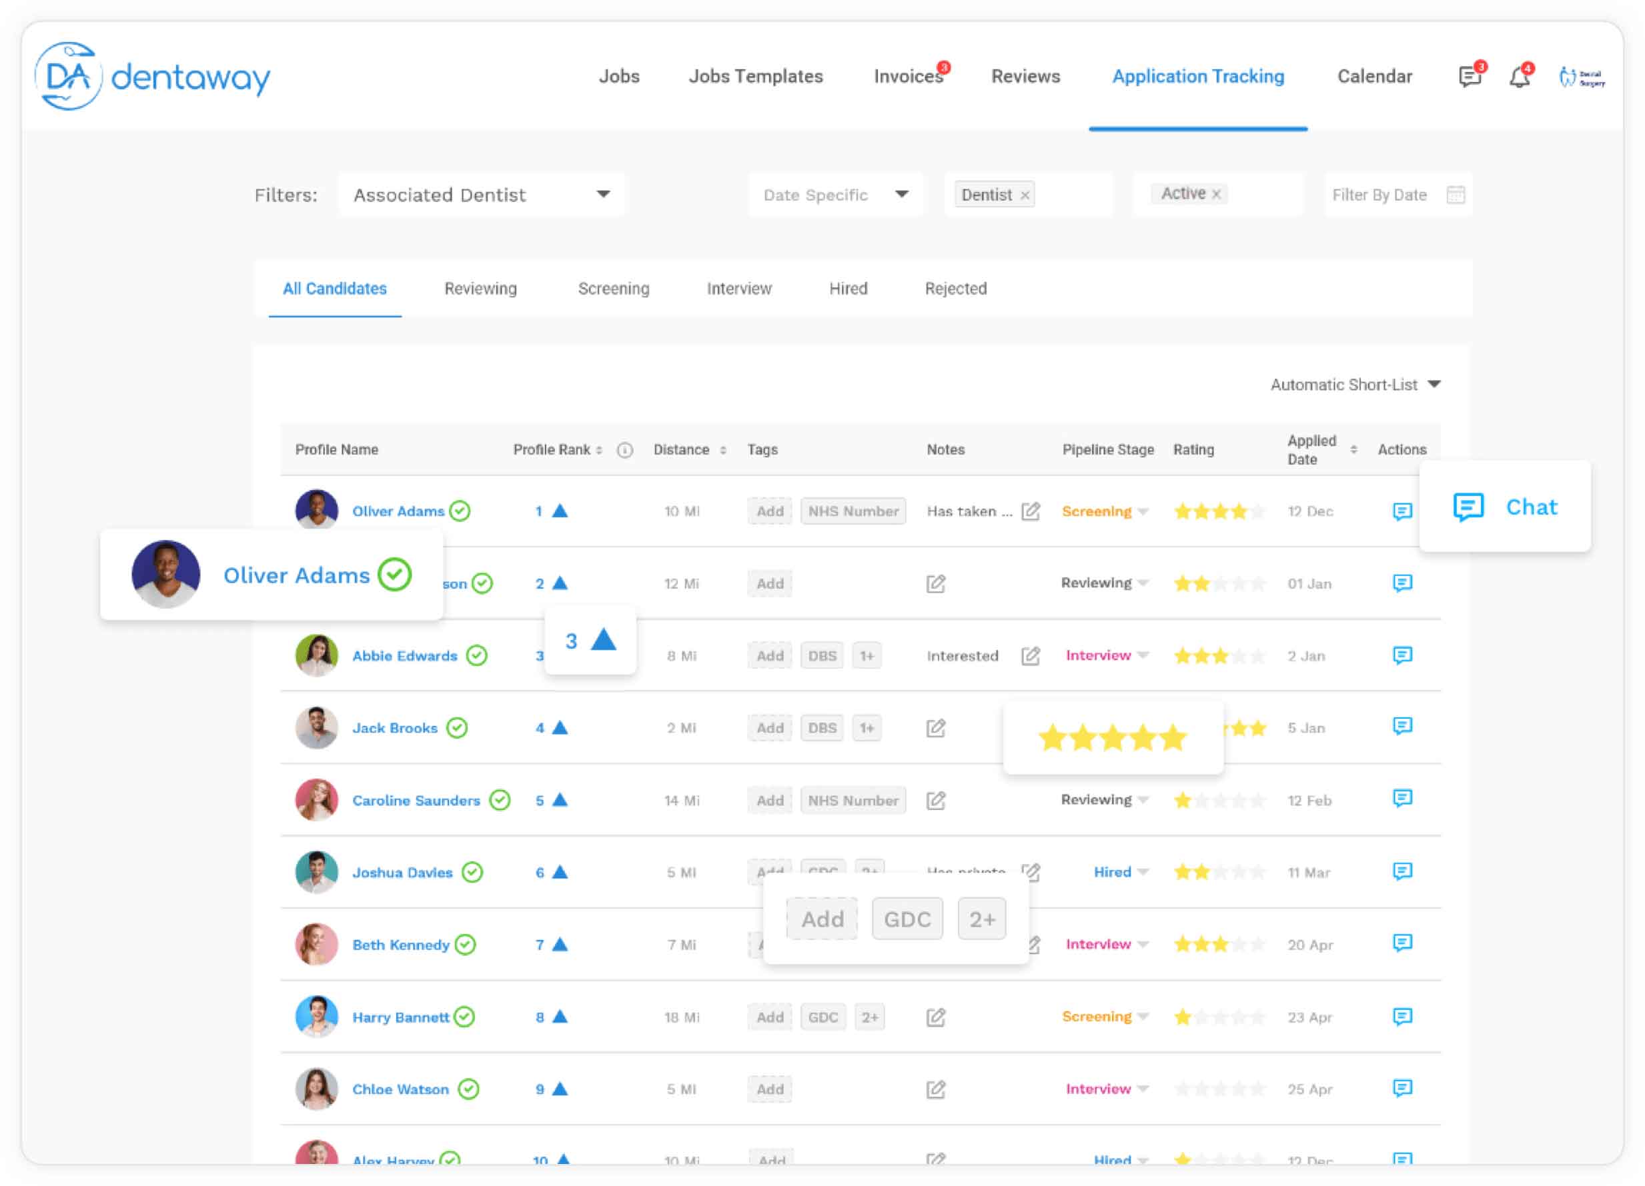Switch to the Screening tab
Image resolution: width=1645 pixels, height=1186 pixels.
(x=613, y=289)
